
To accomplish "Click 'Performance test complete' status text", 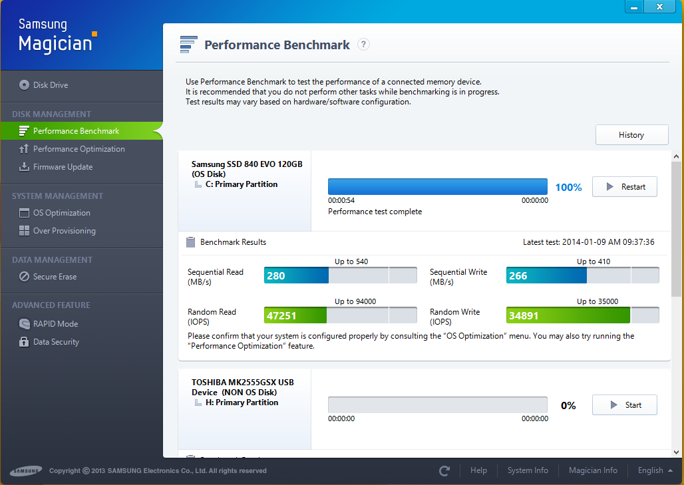I will (375, 212).
